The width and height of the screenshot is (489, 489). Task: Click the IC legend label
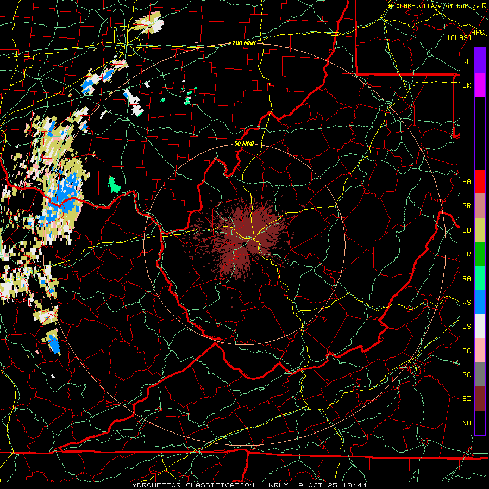coord(466,350)
